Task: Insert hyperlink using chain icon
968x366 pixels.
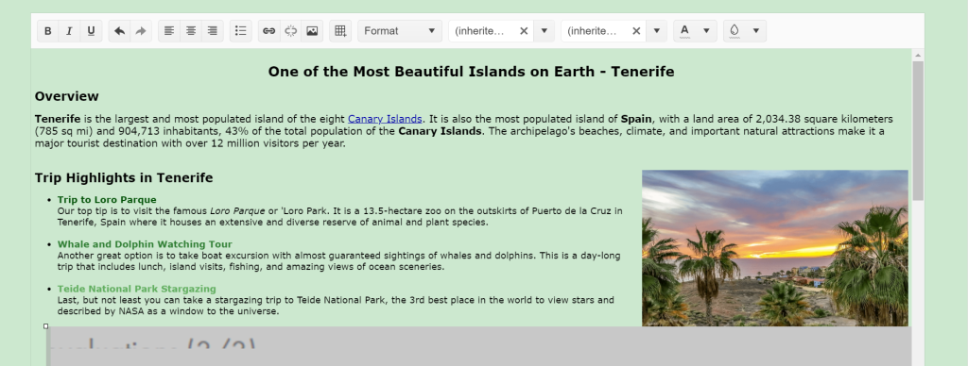Action: pos(269,31)
